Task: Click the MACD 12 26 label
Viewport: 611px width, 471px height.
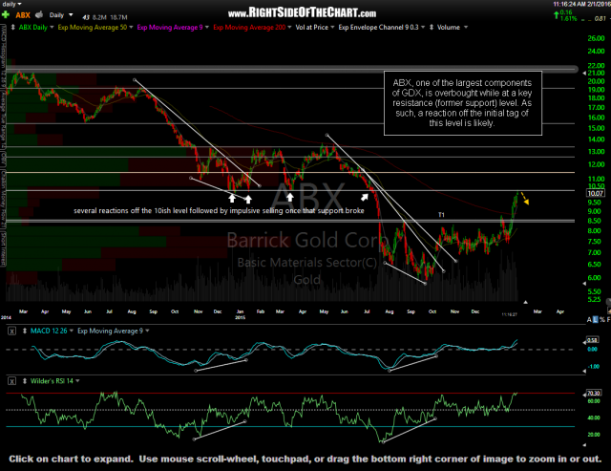Action: (49, 331)
